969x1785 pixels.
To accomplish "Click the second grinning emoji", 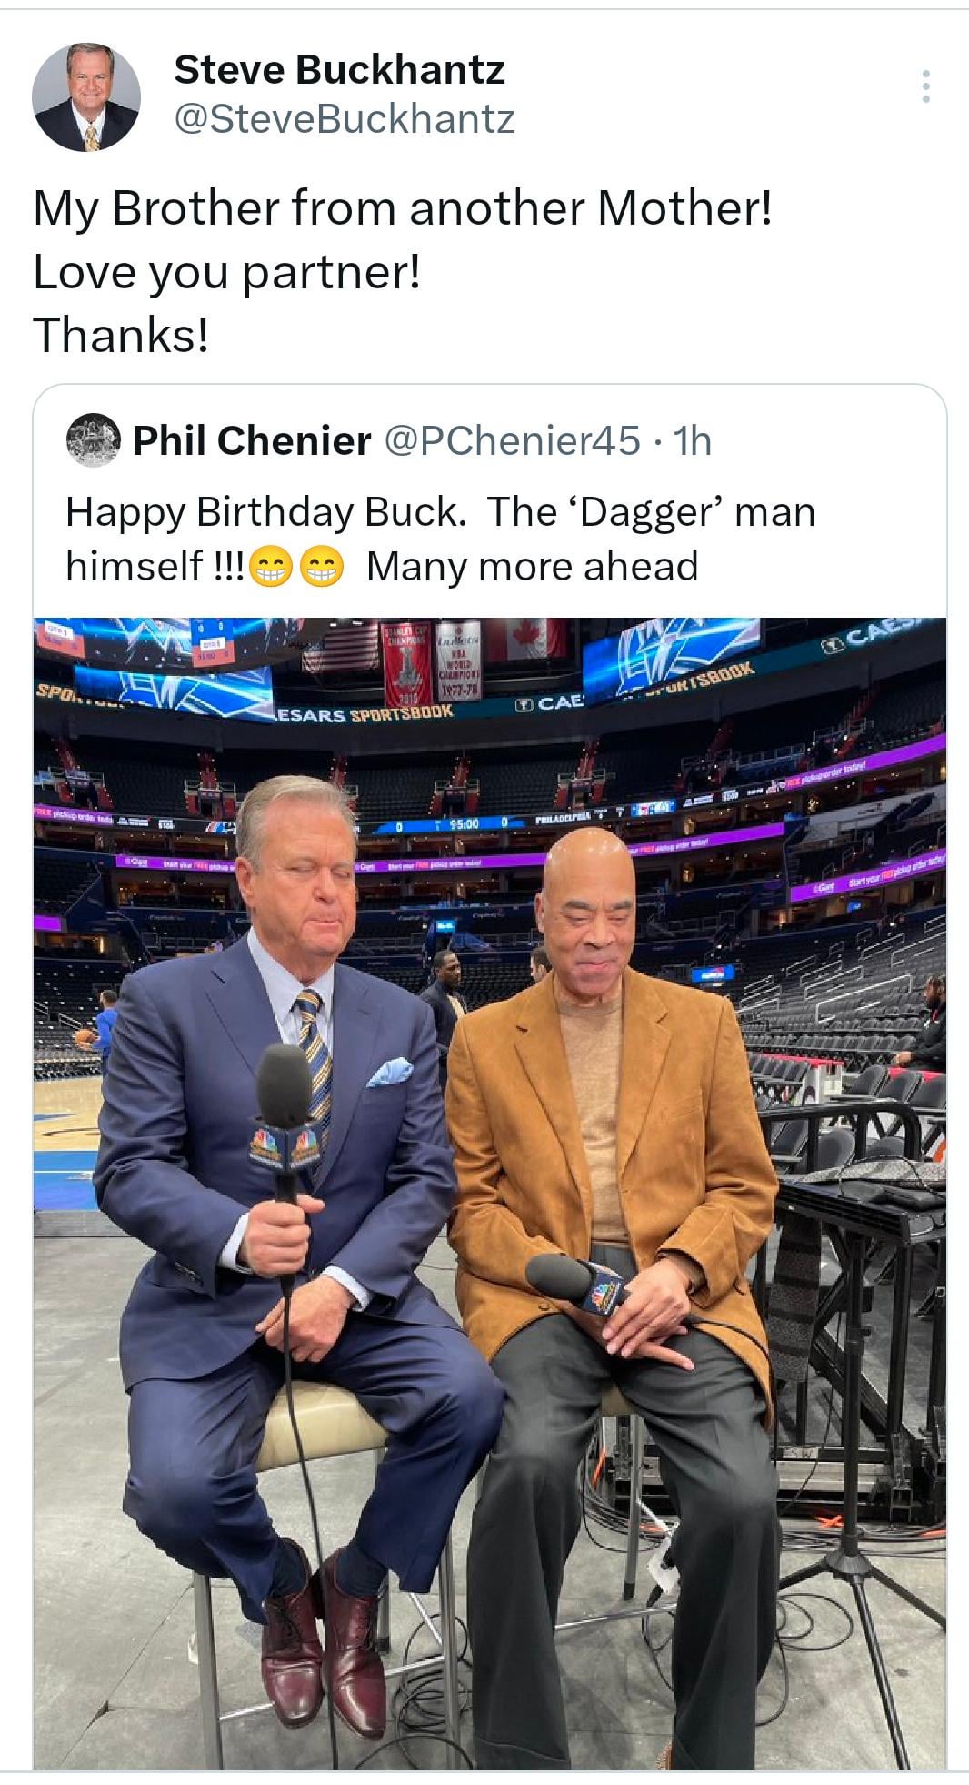I will [322, 569].
